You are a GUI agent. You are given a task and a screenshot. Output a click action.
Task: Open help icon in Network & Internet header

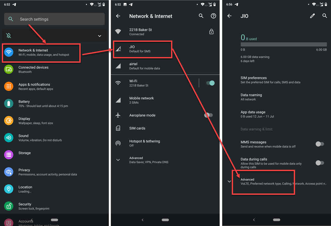[x=213, y=16]
